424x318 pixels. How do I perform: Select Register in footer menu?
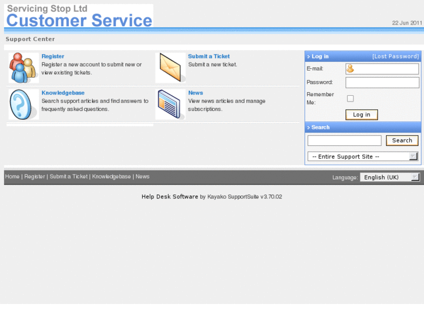point(34,176)
